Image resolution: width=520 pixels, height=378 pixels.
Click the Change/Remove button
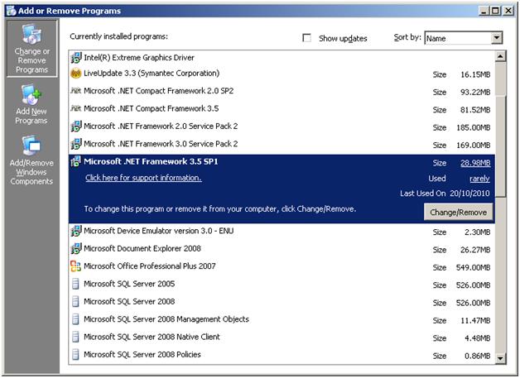click(x=459, y=212)
